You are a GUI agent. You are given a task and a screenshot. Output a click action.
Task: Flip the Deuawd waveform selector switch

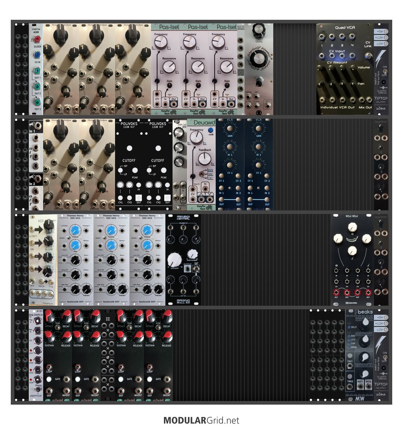pos(201,174)
